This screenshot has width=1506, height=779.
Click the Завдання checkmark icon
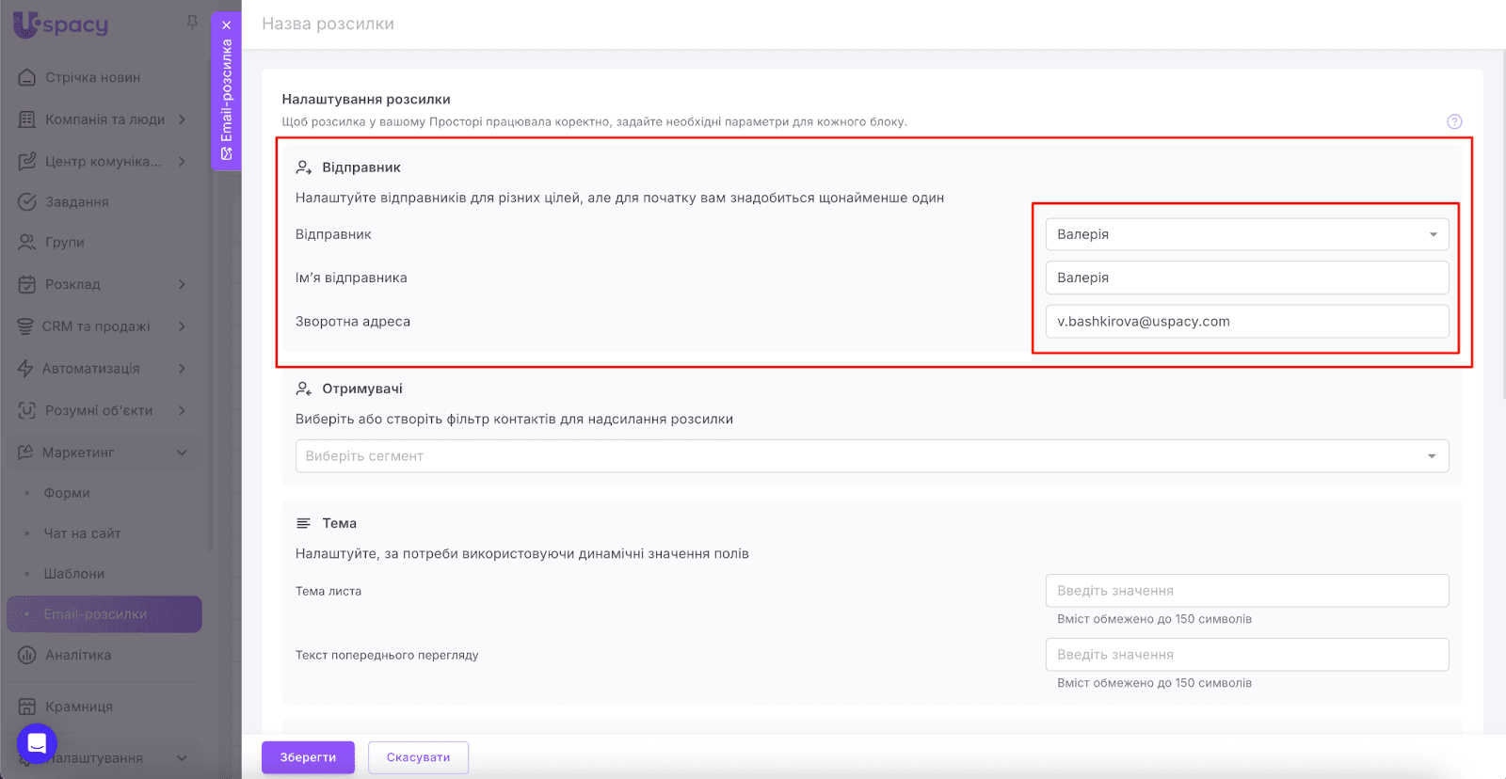(x=27, y=201)
